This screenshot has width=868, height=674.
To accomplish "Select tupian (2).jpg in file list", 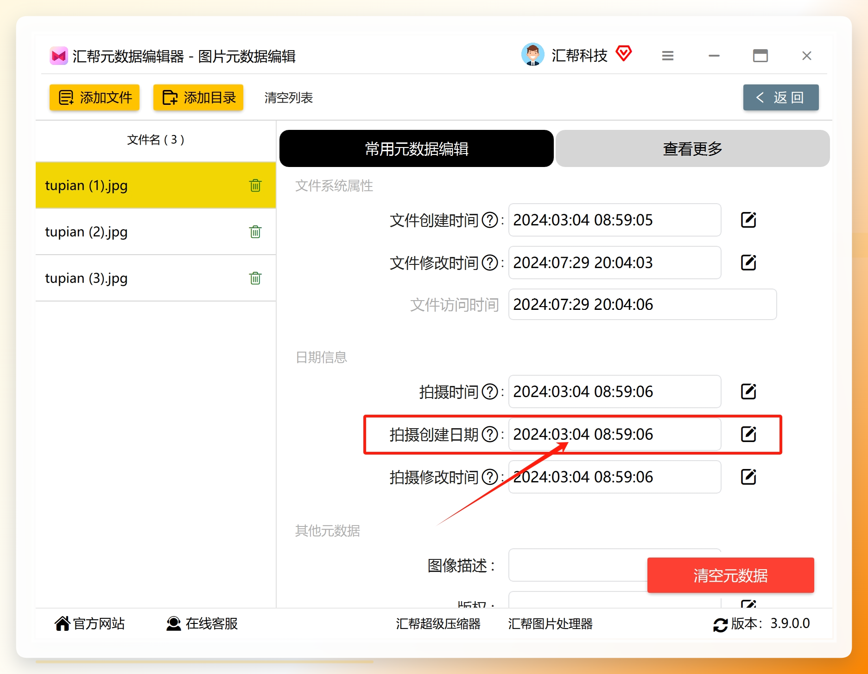I will click(x=156, y=232).
